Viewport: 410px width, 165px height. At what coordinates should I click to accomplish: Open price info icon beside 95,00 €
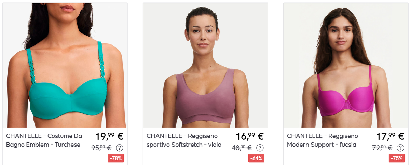click(x=119, y=148)
